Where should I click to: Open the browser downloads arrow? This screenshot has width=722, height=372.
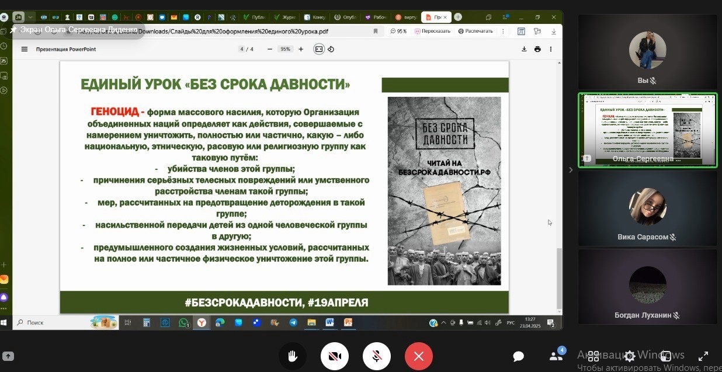(553, 31)
